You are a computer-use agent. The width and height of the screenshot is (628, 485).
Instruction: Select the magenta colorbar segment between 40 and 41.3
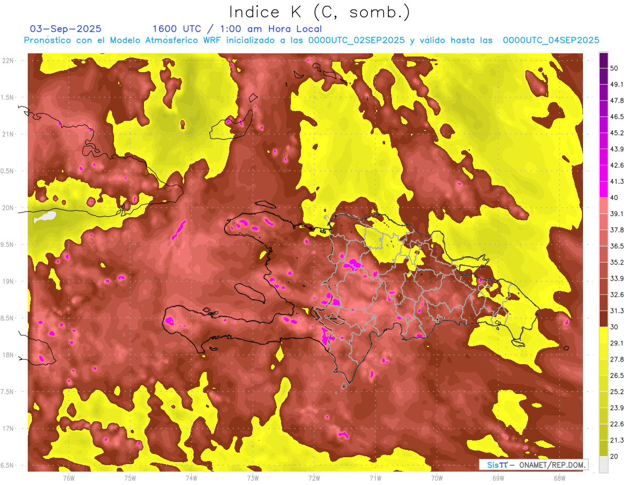point(603,189)
